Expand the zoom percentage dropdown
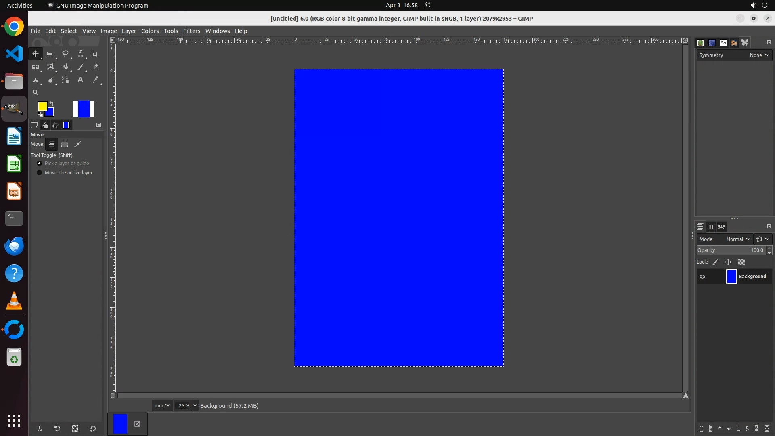The height and width of the screenshot is (436, 775). pyautogui.click(x=195, y=405)
